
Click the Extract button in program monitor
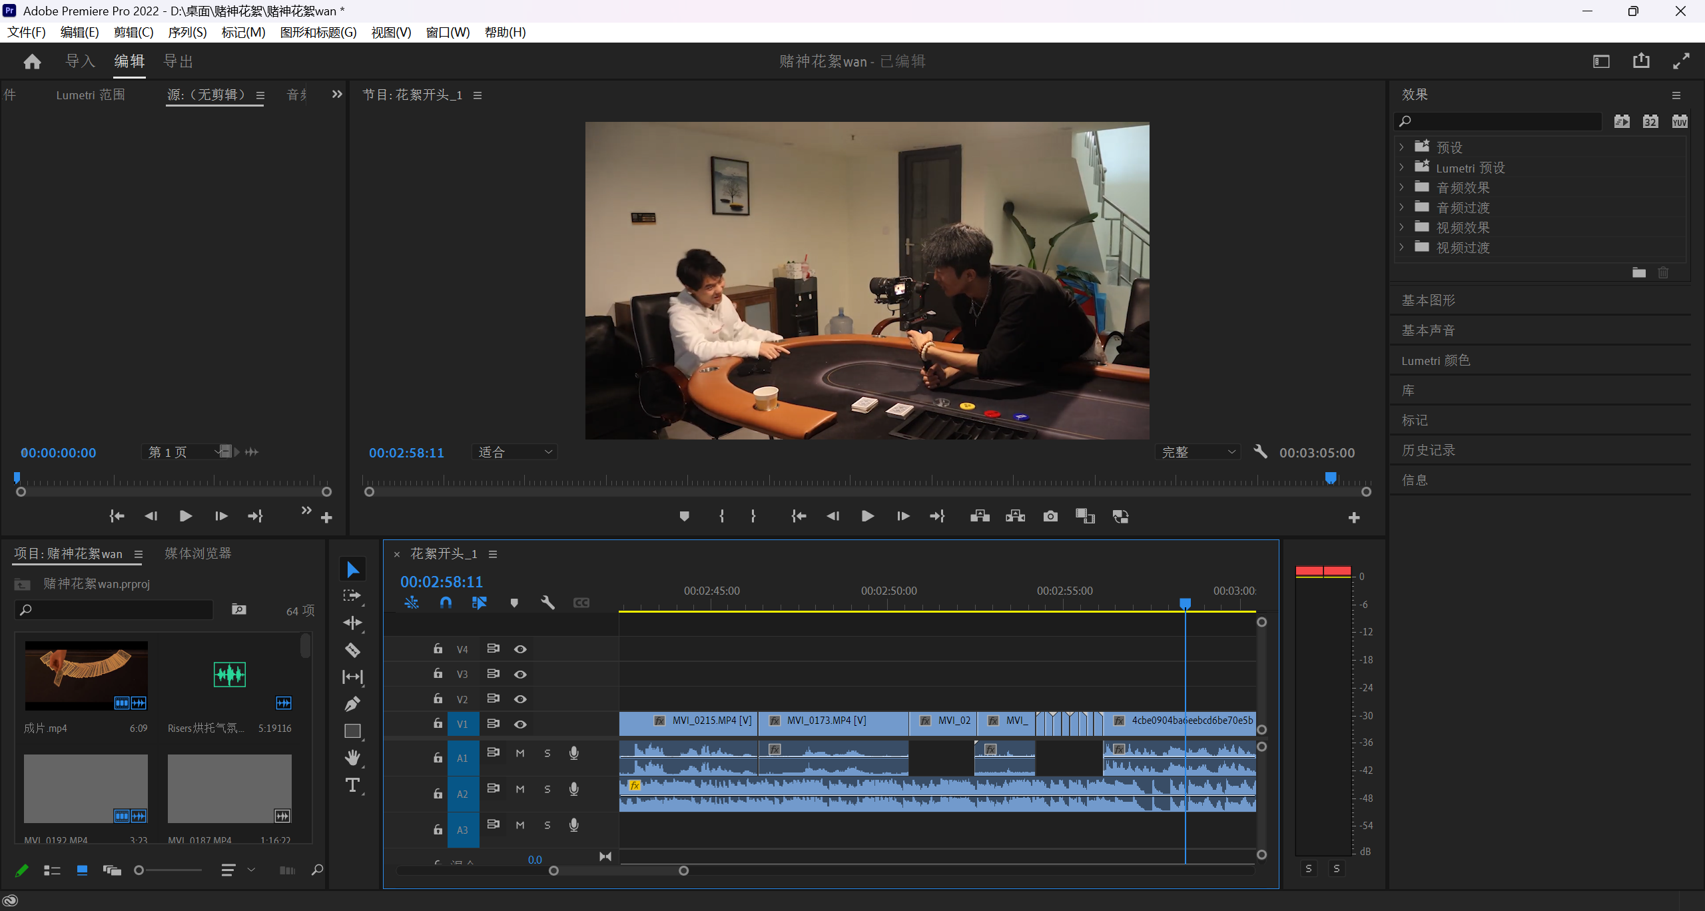click(1015, 516)
